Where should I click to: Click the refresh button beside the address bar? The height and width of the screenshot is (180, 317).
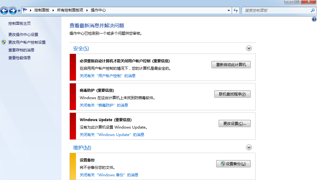tap(236, 10)
